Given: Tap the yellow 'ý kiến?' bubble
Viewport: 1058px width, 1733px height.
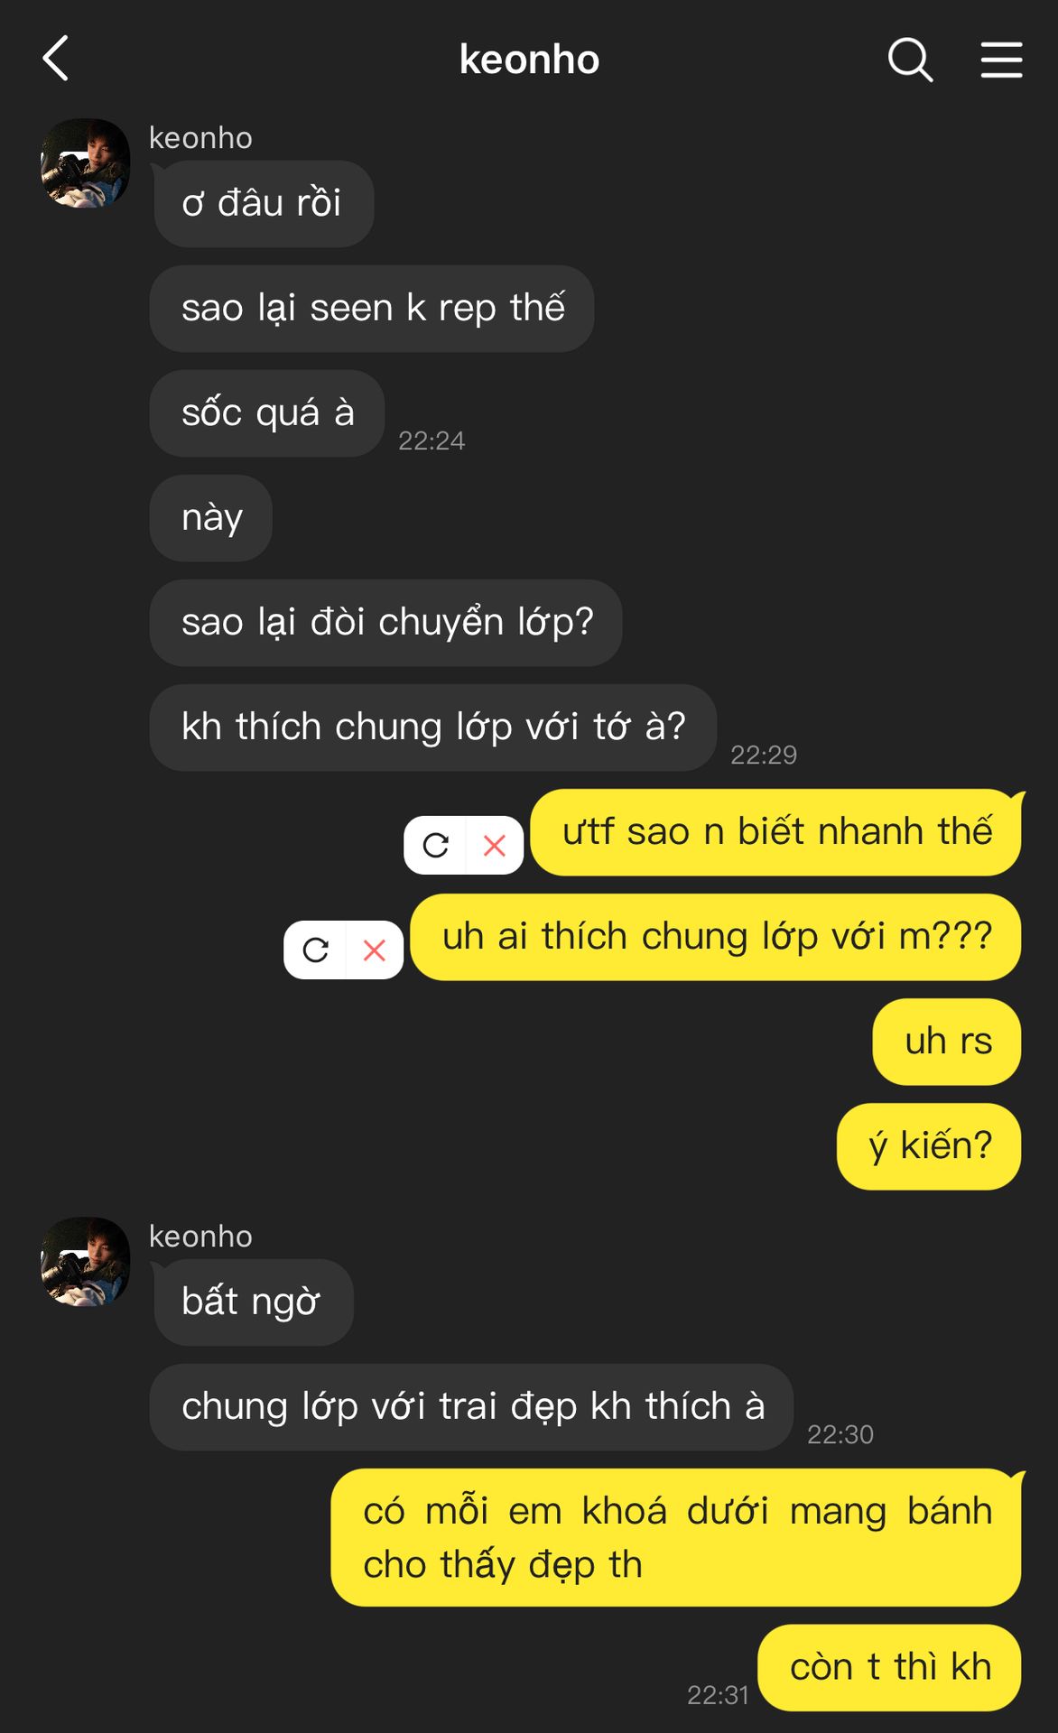Looking at the screenshot, I should [x=929, y=1146].
